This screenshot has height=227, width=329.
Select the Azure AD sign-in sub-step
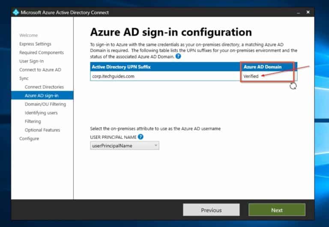tap(42, 95)
